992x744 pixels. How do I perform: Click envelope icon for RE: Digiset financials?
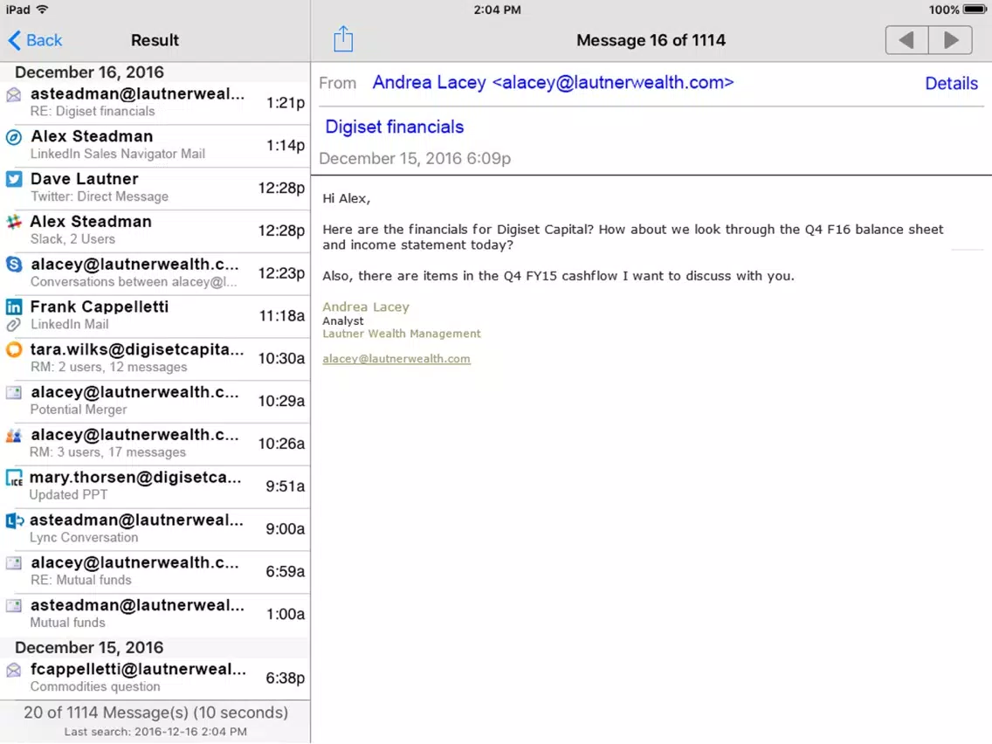(13, 95)
